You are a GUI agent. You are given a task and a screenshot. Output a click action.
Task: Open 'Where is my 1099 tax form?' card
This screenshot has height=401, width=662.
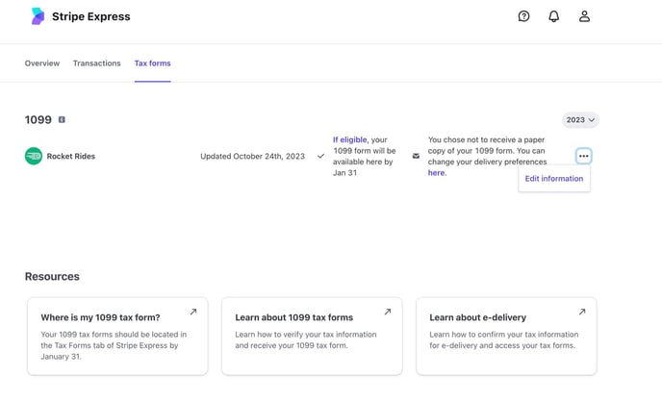(117, 336)
